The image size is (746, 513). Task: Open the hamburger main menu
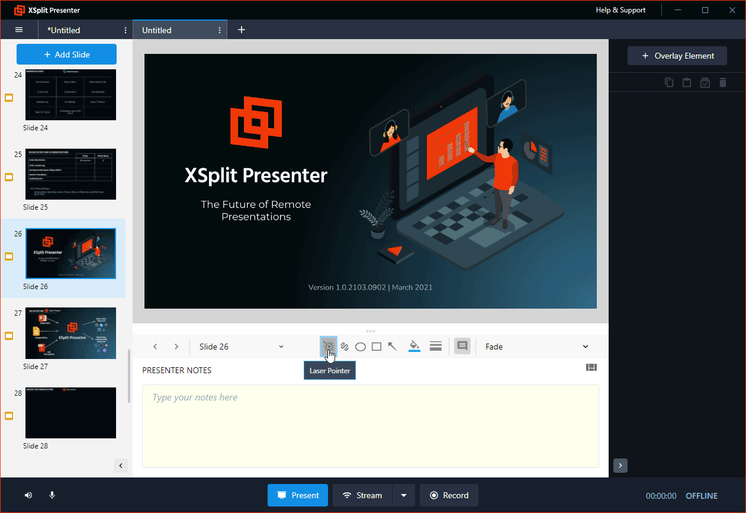19,30
